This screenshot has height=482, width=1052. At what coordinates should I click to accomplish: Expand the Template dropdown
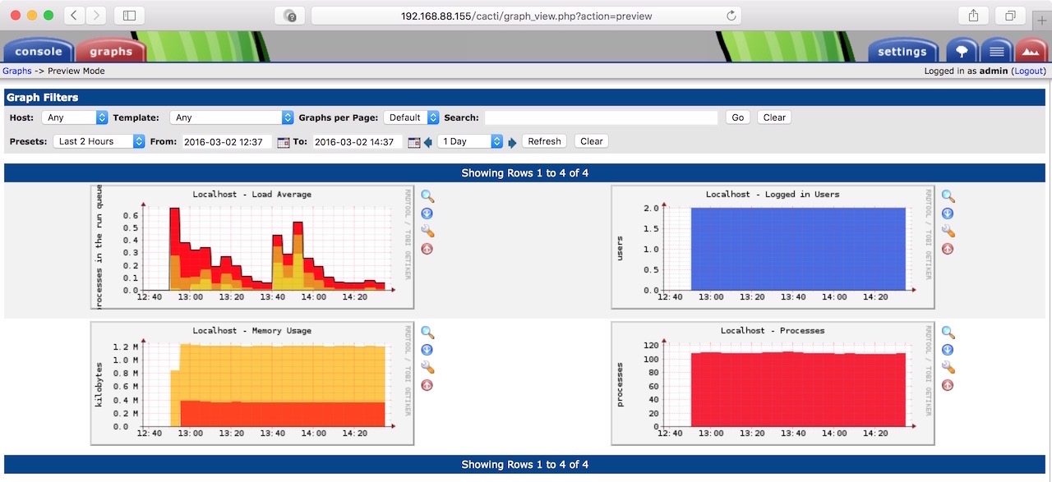point(232,117)
